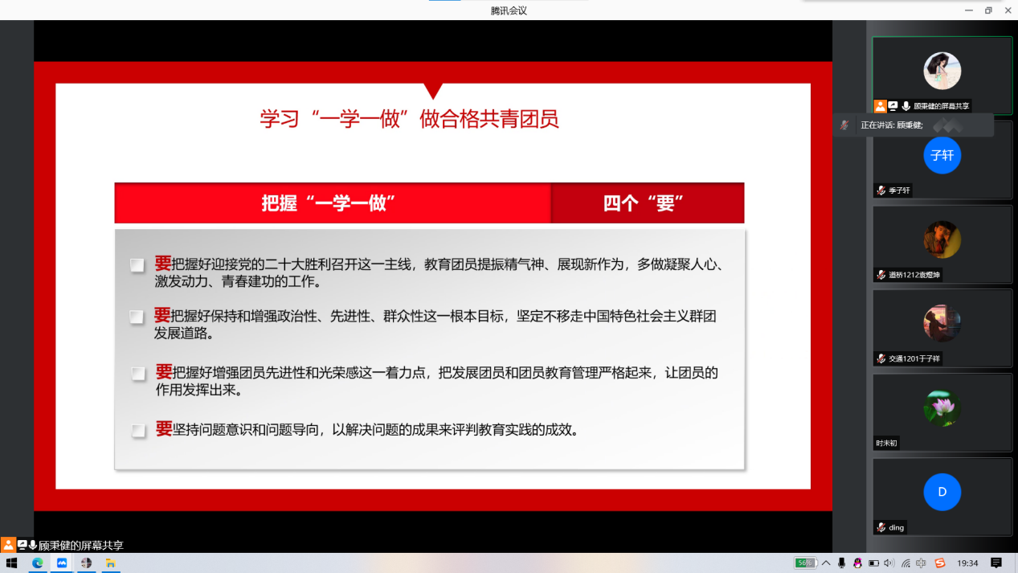1018x573 pixels.
Task: Open File Explorer from the taskbar
Action: click(112, 563)
